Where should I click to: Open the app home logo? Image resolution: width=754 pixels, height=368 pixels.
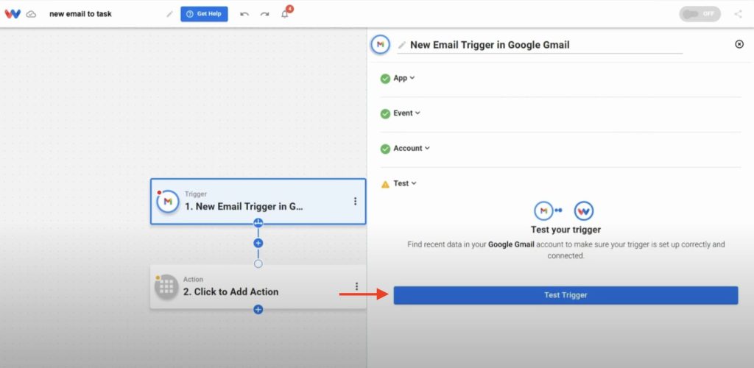tap(13, 14)
